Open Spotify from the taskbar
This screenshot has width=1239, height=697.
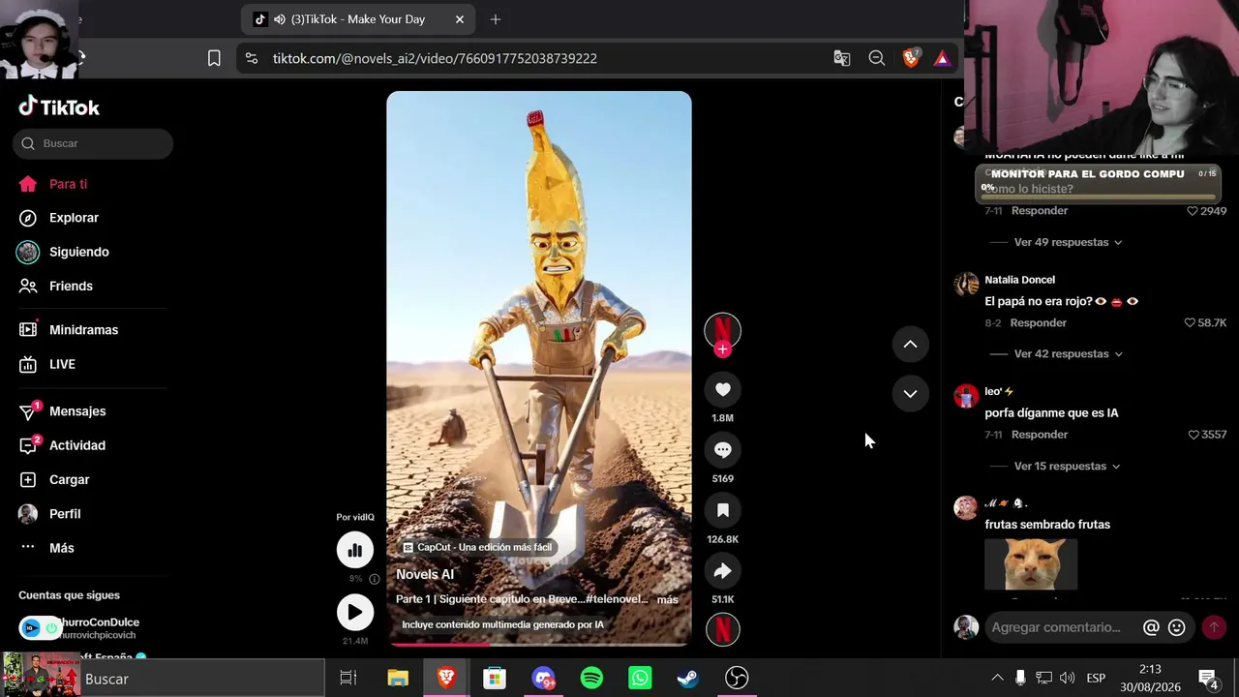(591, 679)
